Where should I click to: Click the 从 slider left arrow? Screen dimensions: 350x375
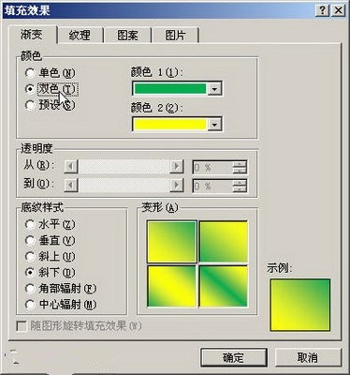pos(71,166)
